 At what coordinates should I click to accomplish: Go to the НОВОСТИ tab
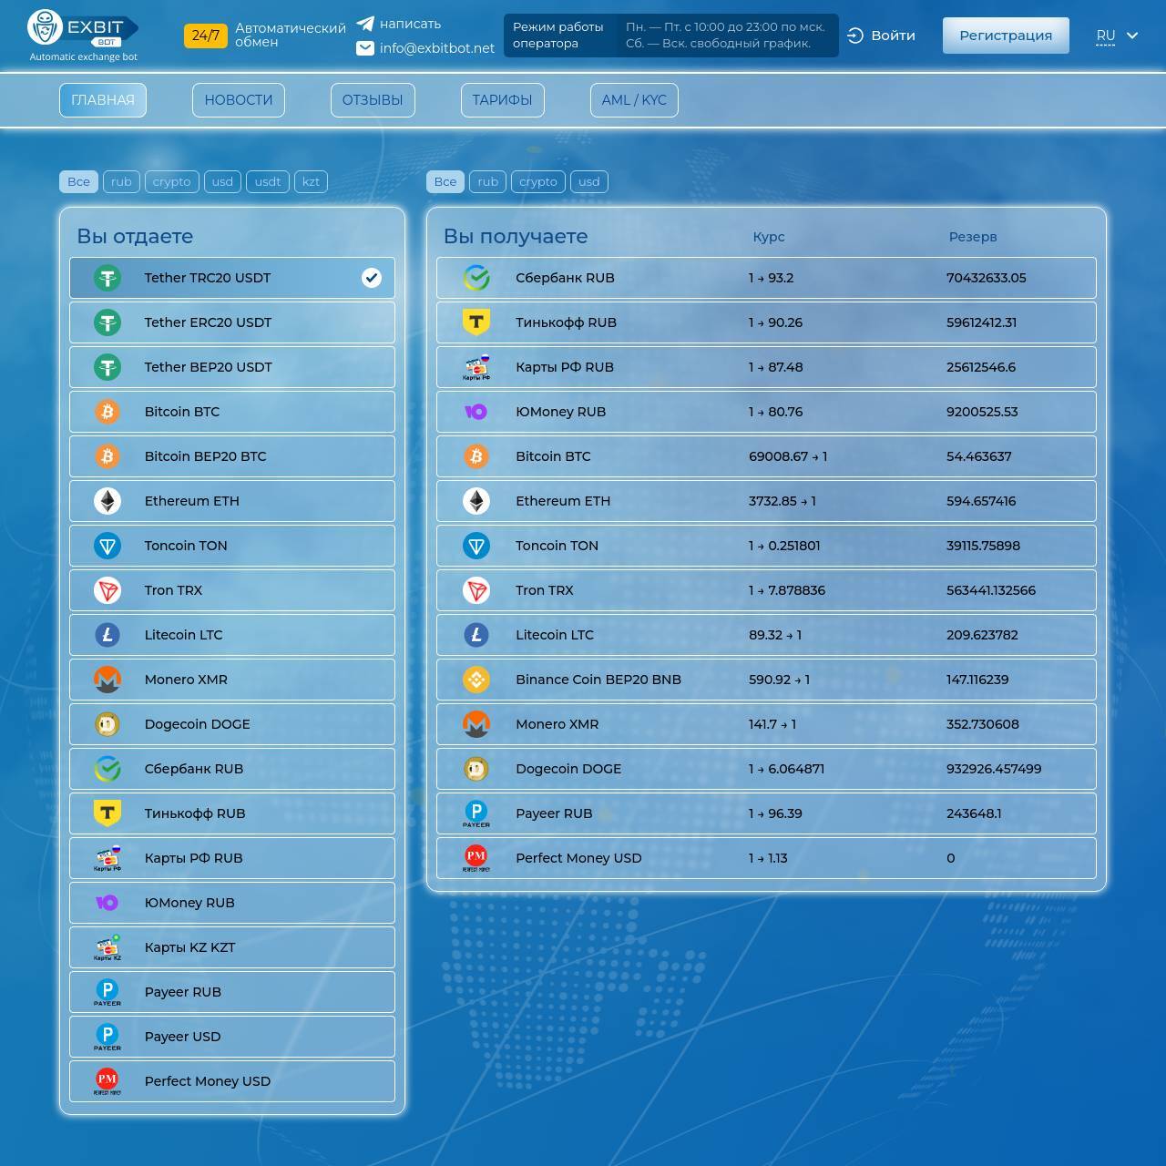pos(239,100)
